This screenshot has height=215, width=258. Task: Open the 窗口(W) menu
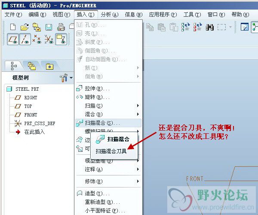click(216, 15)
